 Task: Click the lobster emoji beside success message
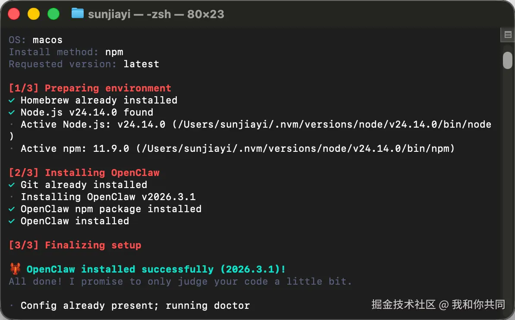[15, 269]
